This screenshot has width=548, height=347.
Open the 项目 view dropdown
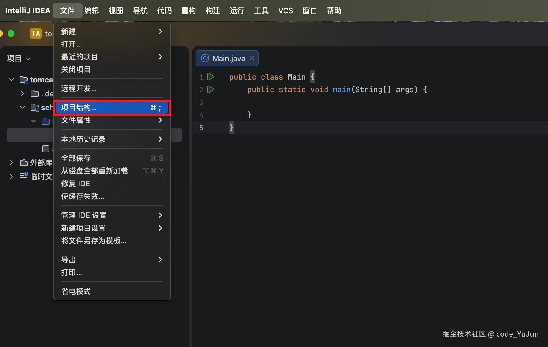click(x=19, y=59)
